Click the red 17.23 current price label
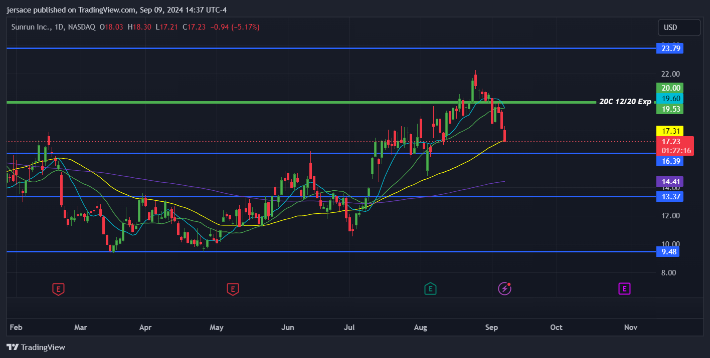Image resolution: width=710 pixels, height=358 pixels. (x=675, y=146)
